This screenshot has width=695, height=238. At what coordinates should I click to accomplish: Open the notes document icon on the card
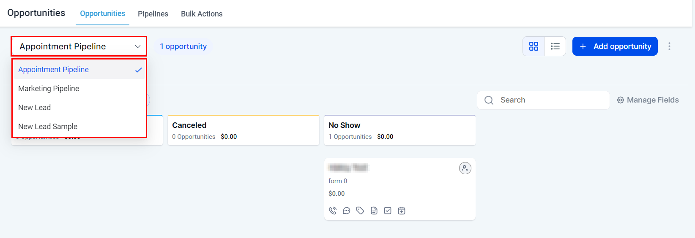click(x=374, y=211)
